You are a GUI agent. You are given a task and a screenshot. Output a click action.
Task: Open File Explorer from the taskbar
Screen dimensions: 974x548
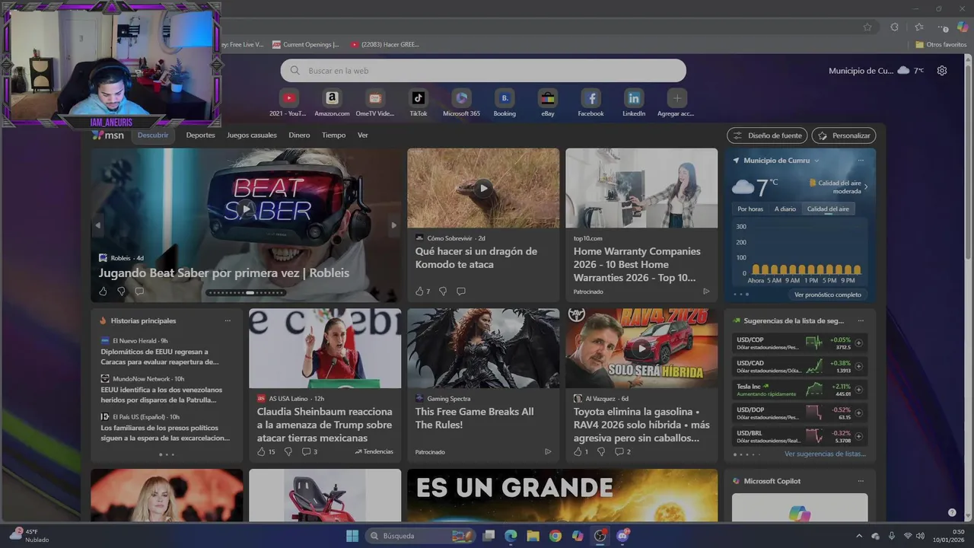click(533, 536)
